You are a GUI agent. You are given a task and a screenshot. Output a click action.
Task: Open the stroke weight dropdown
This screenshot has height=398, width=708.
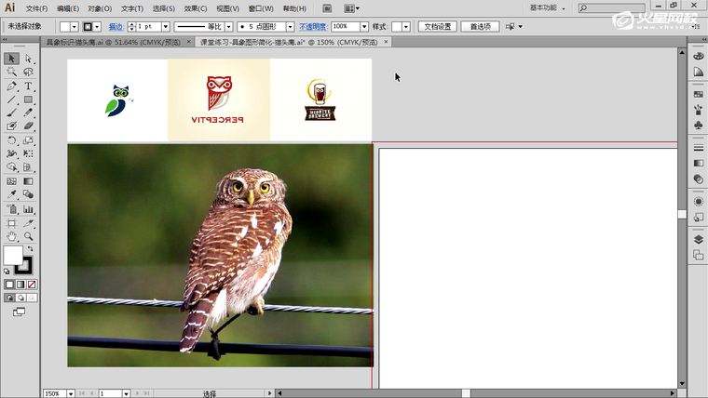point(167,27)
